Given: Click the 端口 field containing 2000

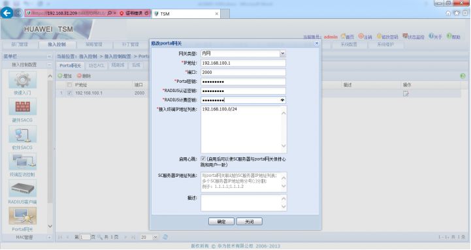Looking at the screenshot, I should point(243,72).
